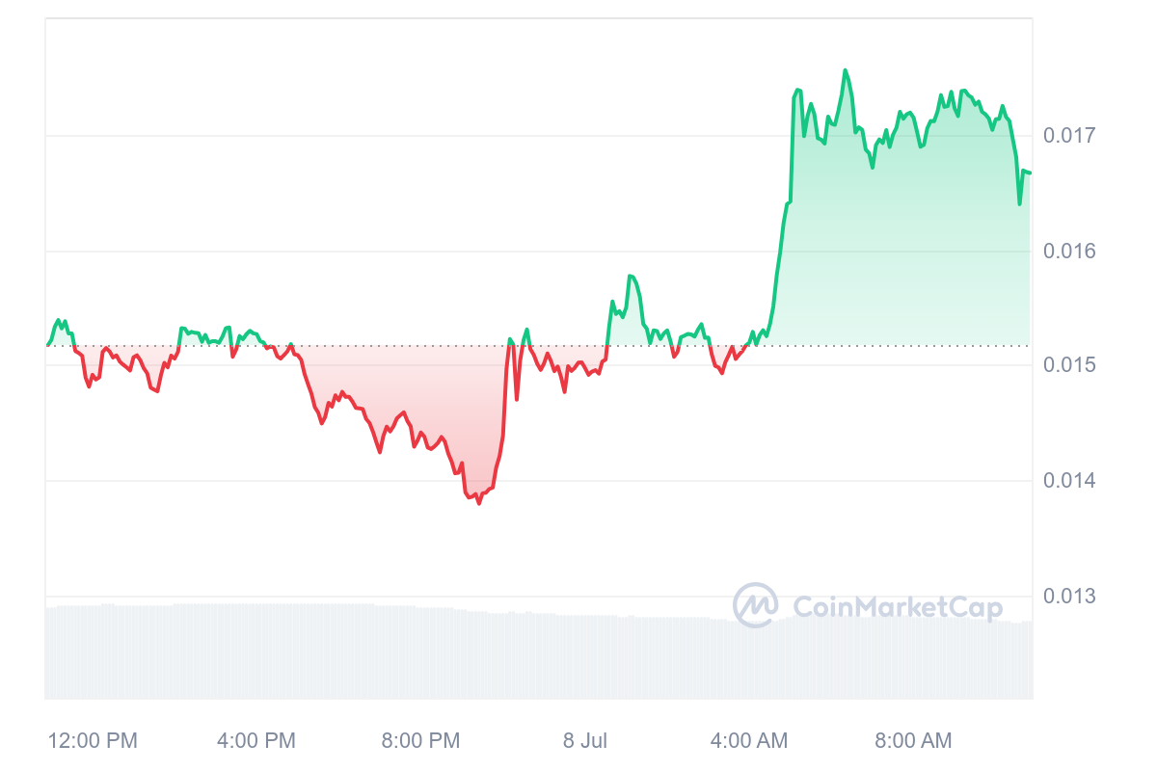1157x771 pixels.
Task: Click the 0.017 price axis label
Action: pos(1069,135)
